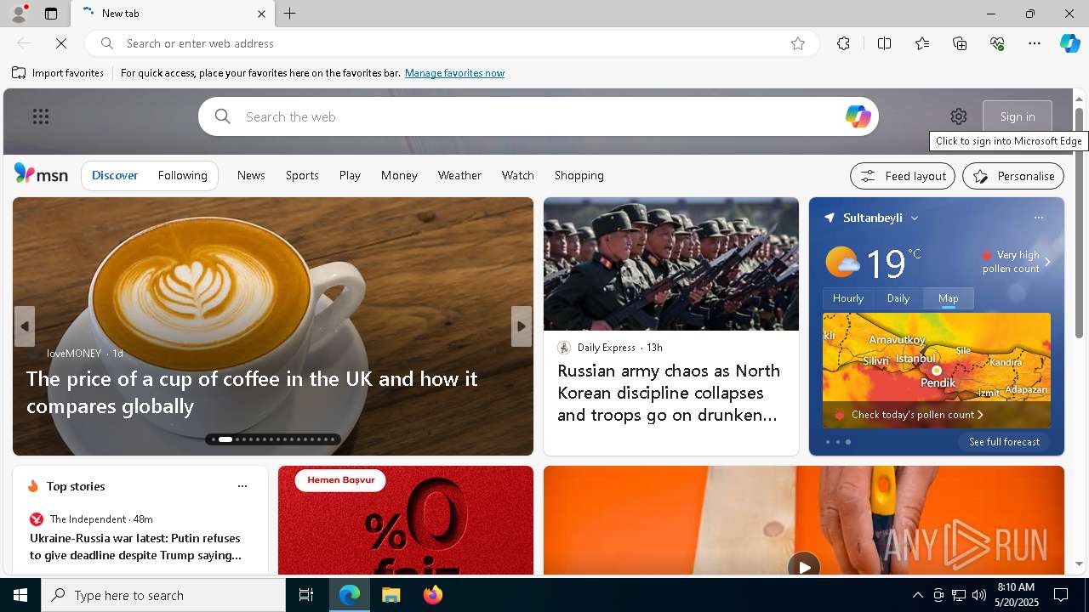Click Sign in button
This screenshot has width=1089, height=612.
coord(1018,116)
